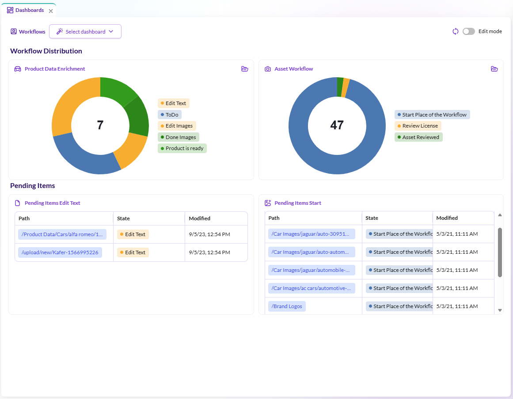The width and height of the screenshot is (513, 399).
Task: Refresh the dashboard with reload icon
Action: (x=456, y=31)
